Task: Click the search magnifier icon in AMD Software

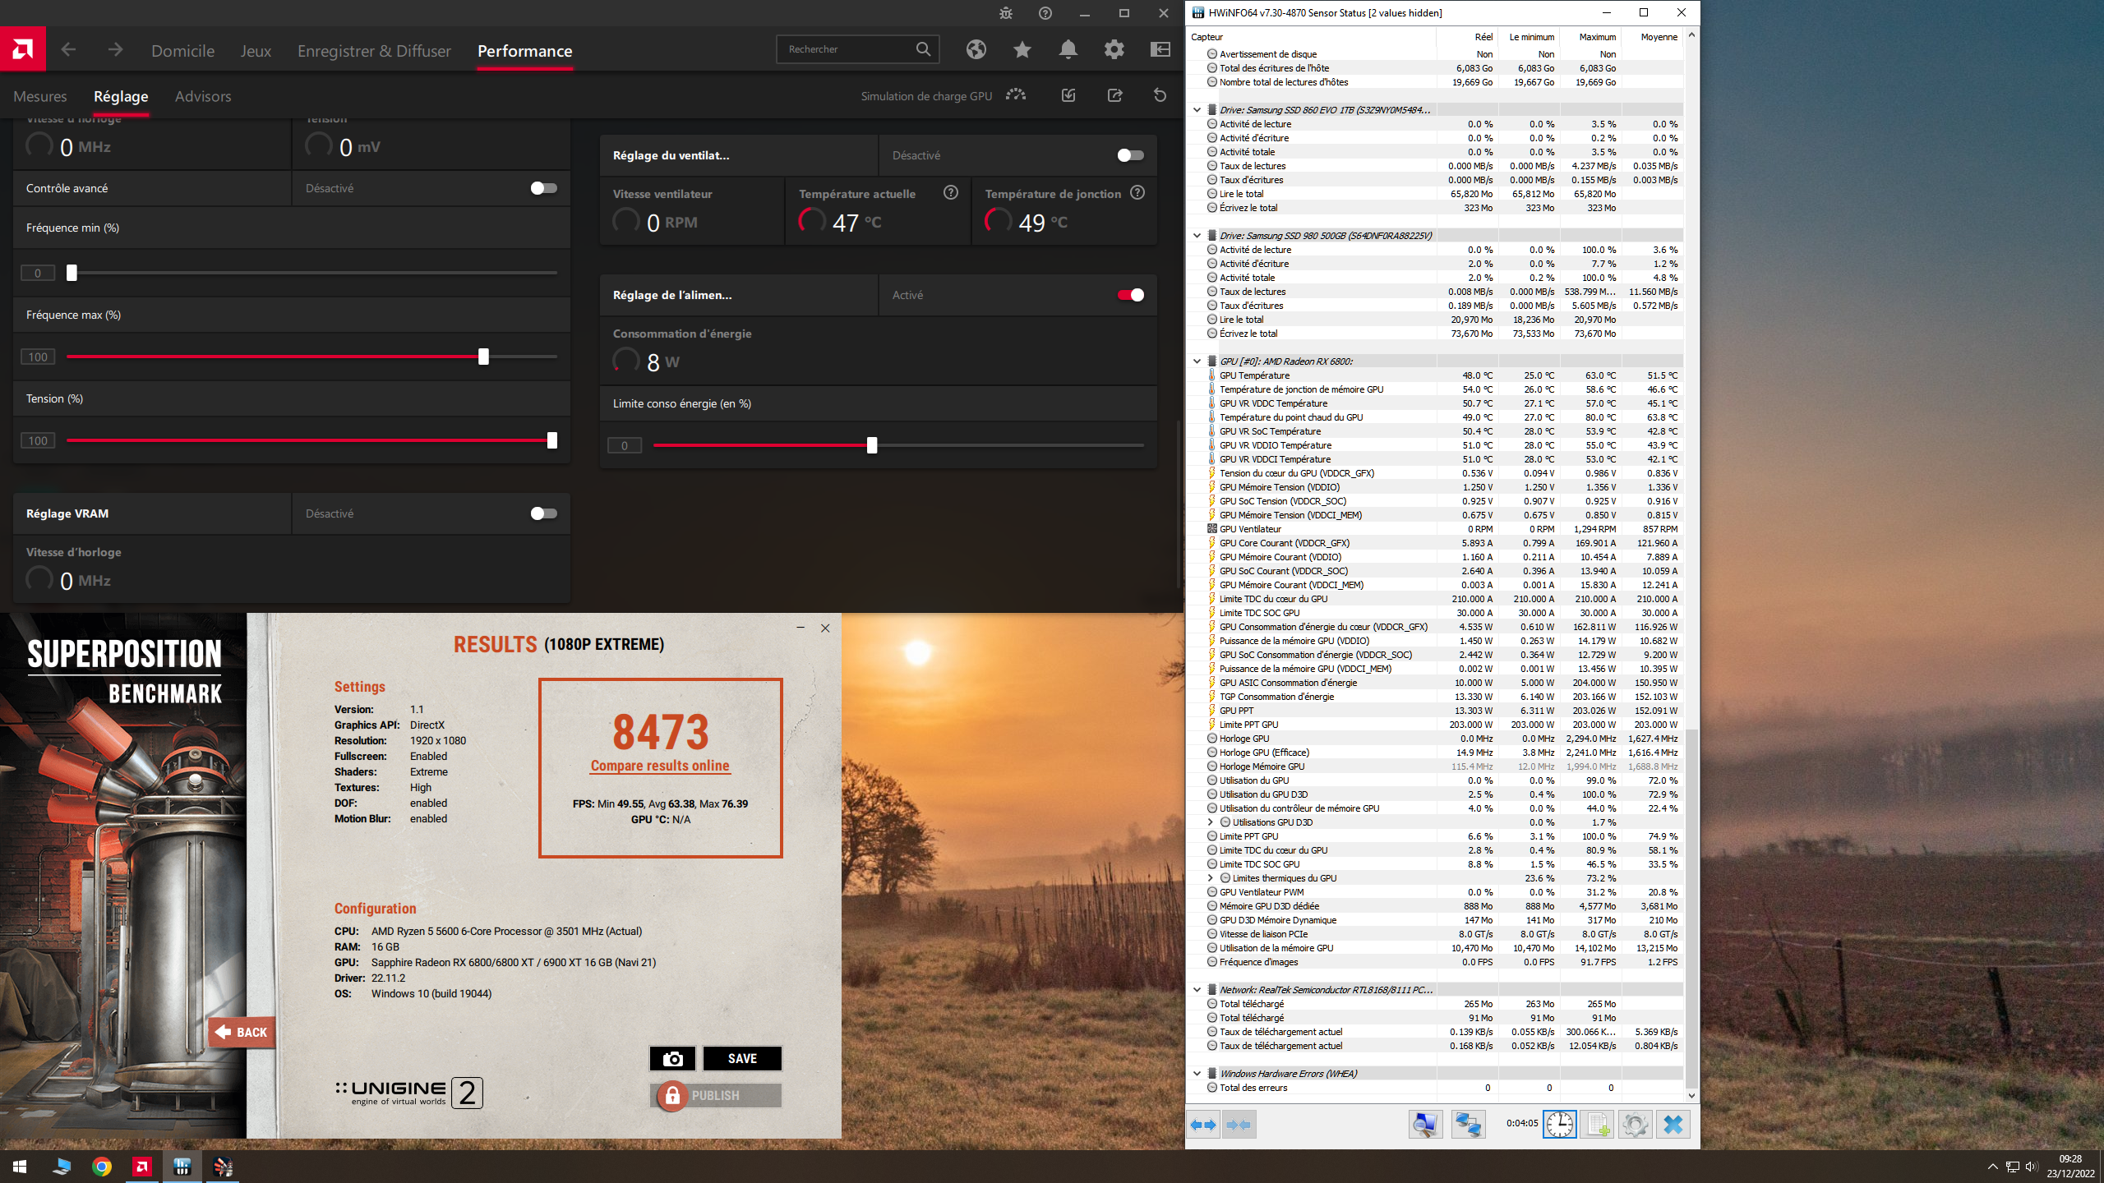Action: point(924,49)
